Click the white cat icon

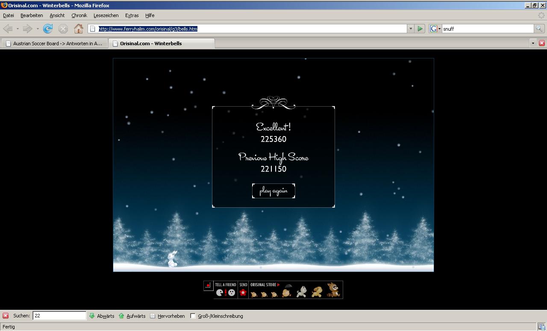[x=302, y=291]
